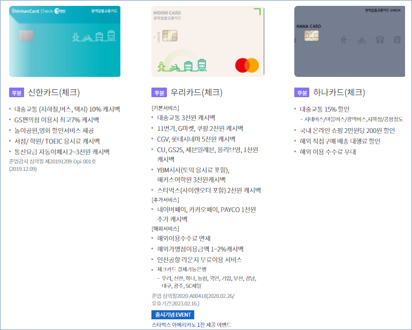Image resolution: width=412 pixels, height=330 pixels.
Task: Click the 서점/ 학원/ TOEIC 응시료 캐시백 line
Action: point(57,142)
